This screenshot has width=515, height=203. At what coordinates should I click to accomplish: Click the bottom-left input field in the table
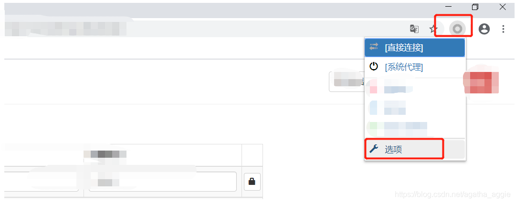[x=42, y=182]
